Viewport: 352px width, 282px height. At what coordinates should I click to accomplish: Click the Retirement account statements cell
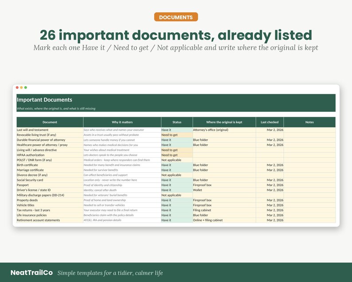pos(50,220)
